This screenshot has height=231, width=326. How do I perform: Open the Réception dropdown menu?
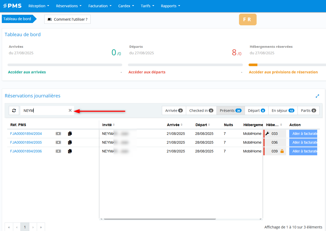39,6
